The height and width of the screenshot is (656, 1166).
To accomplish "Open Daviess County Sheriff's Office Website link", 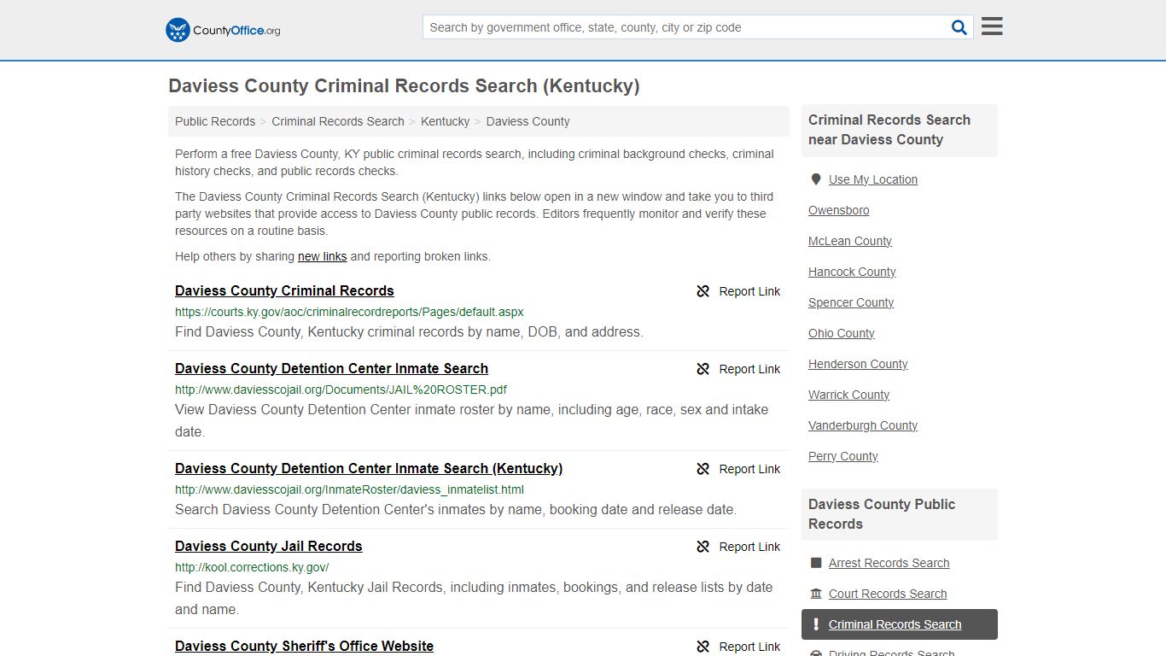I will pyautogui.click(x=304, y=646).
